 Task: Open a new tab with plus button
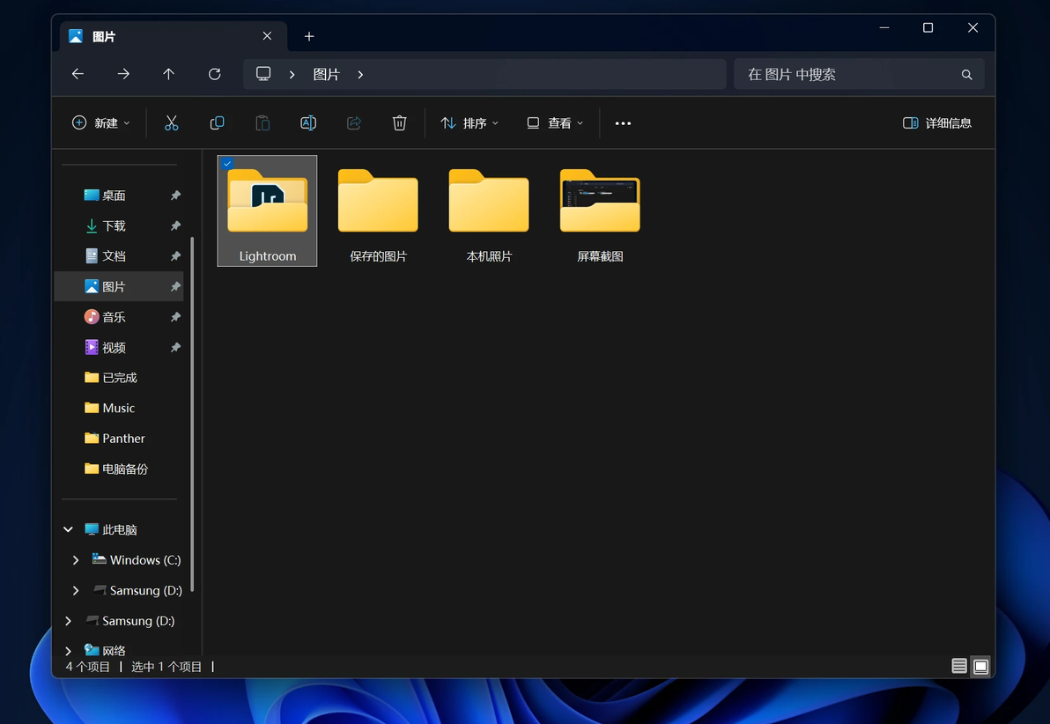pyautogui.click(x=308, y=36)
